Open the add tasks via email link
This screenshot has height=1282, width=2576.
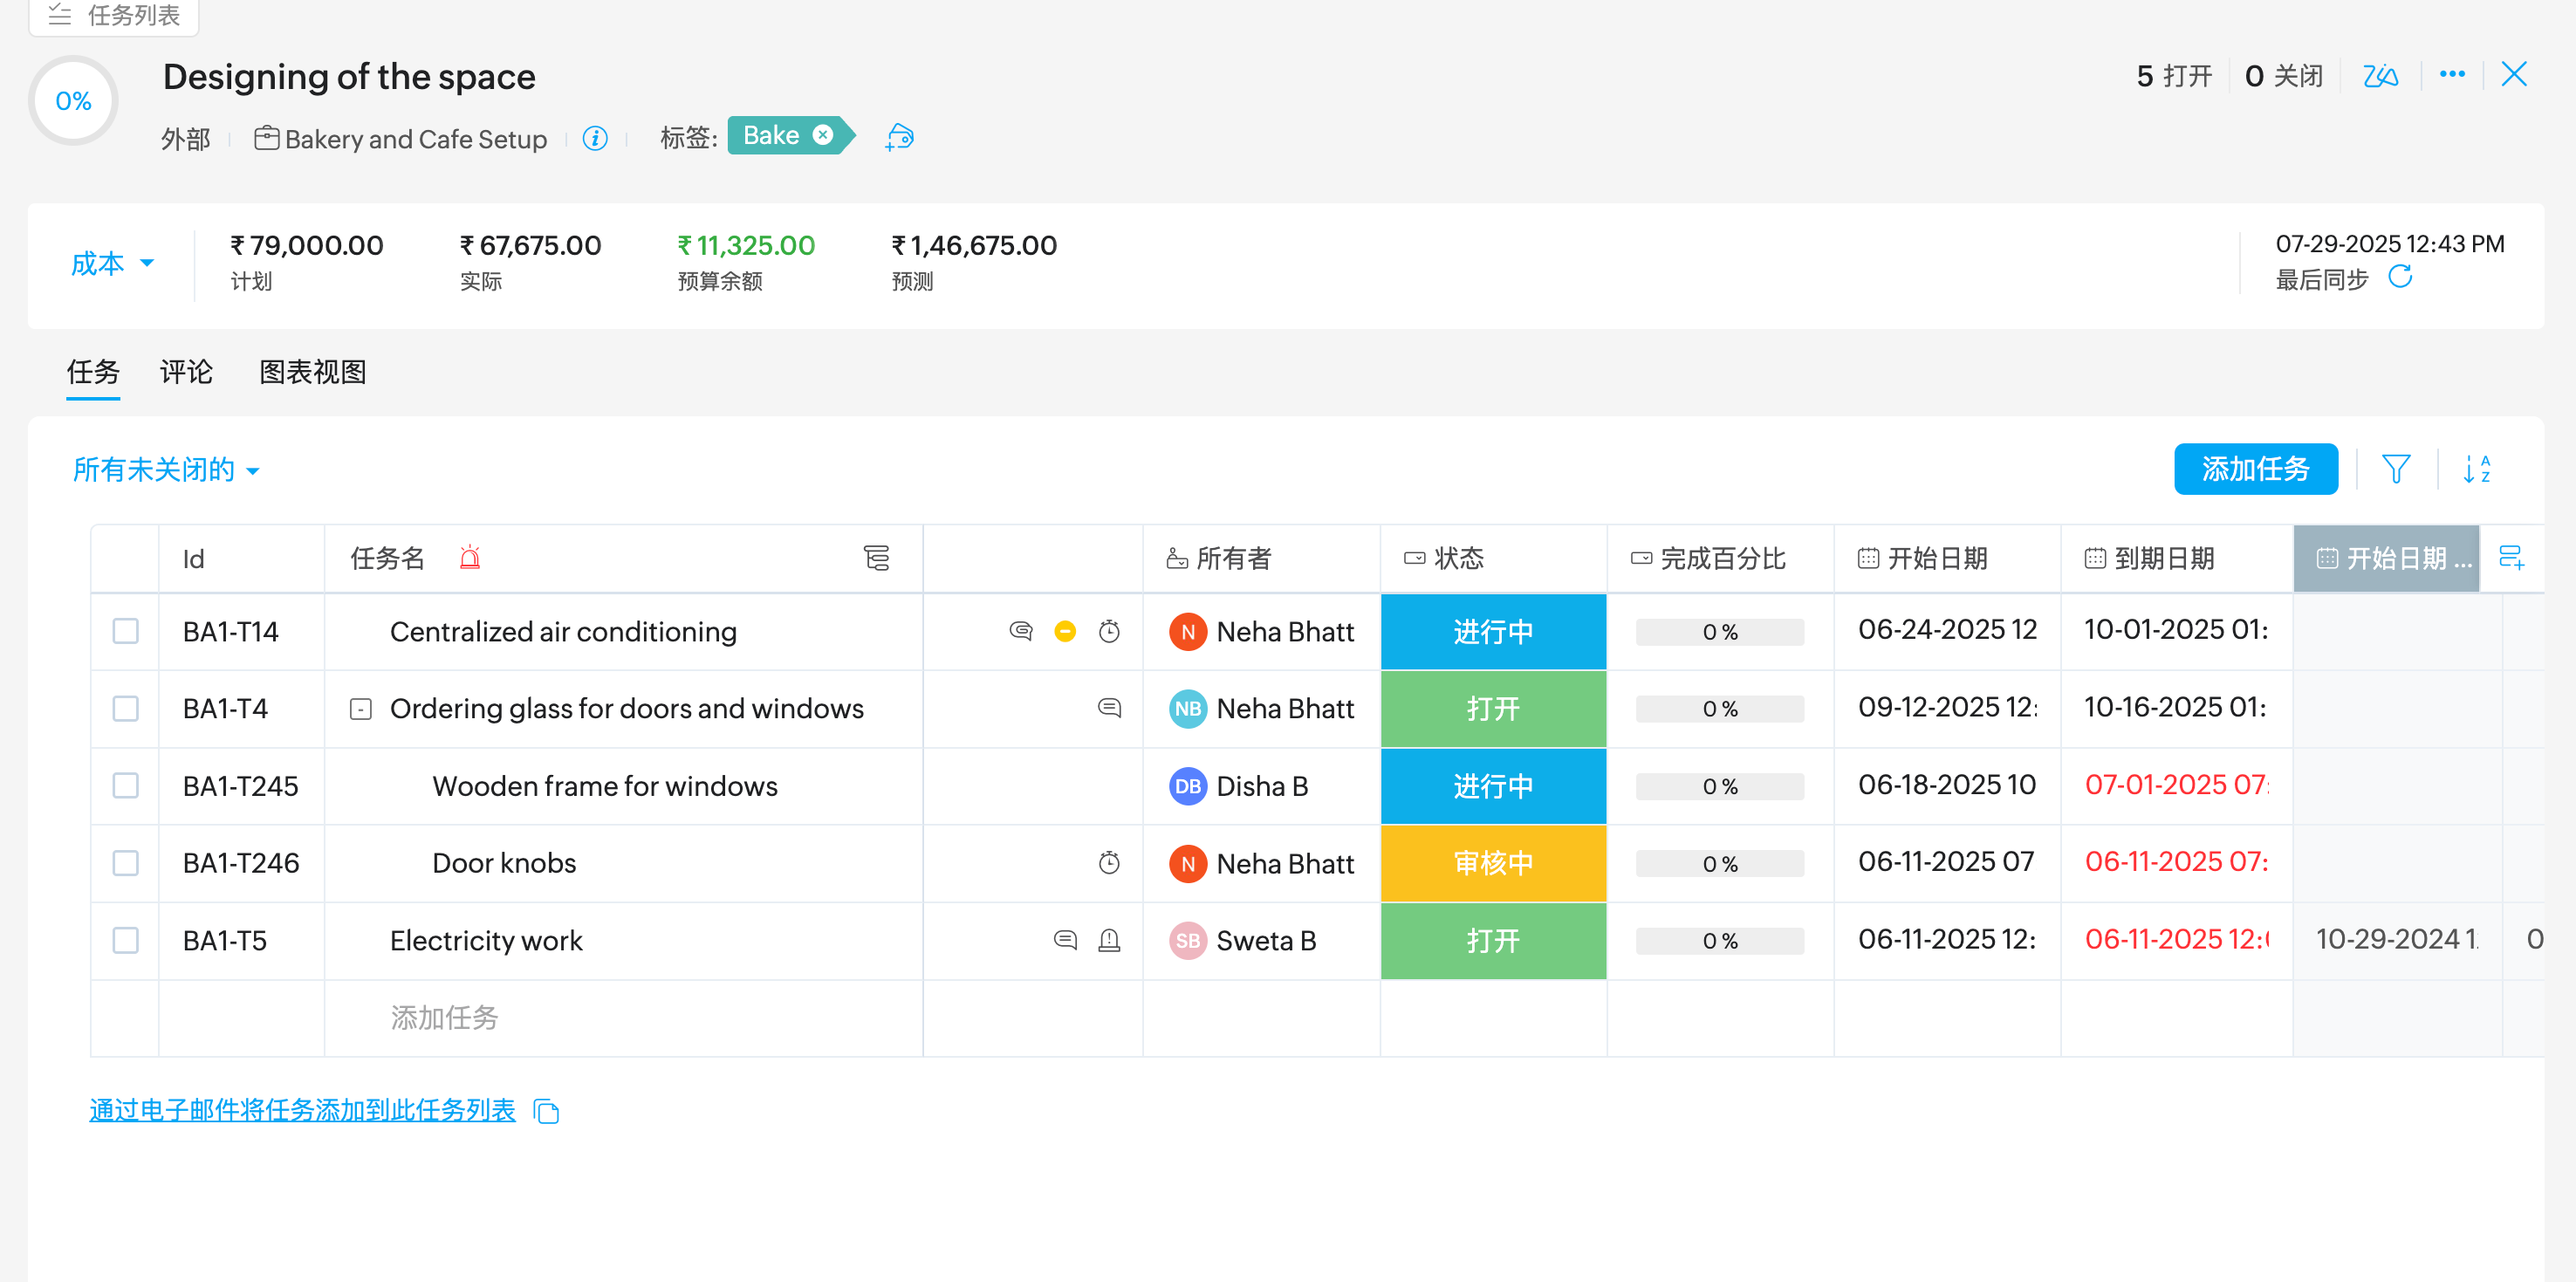302,1110
